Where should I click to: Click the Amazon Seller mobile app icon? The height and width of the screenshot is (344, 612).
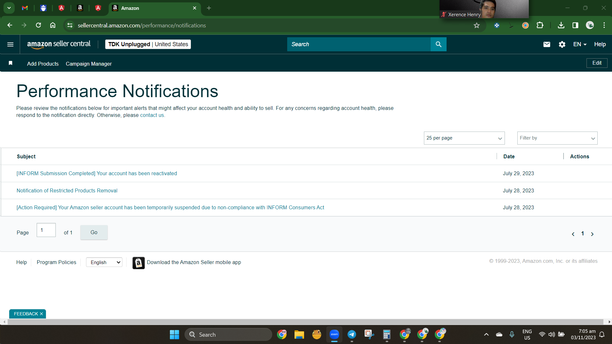(138, 263)
